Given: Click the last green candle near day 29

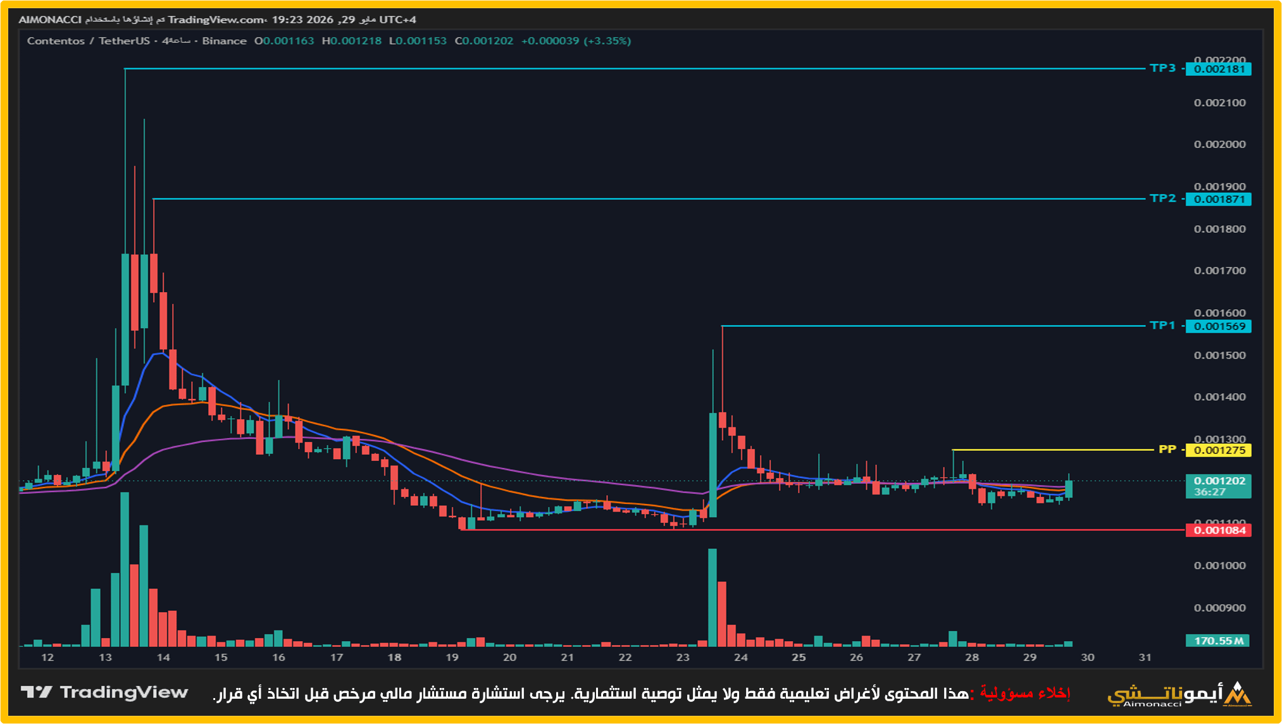Looking at the screenshot, I should (x=1069, y=488).
